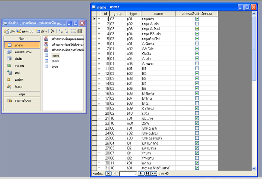Viewport: 262px width, 179px height.
Task: Click the stock status column header
Action: pyautogui.click(x=197, y=14)
